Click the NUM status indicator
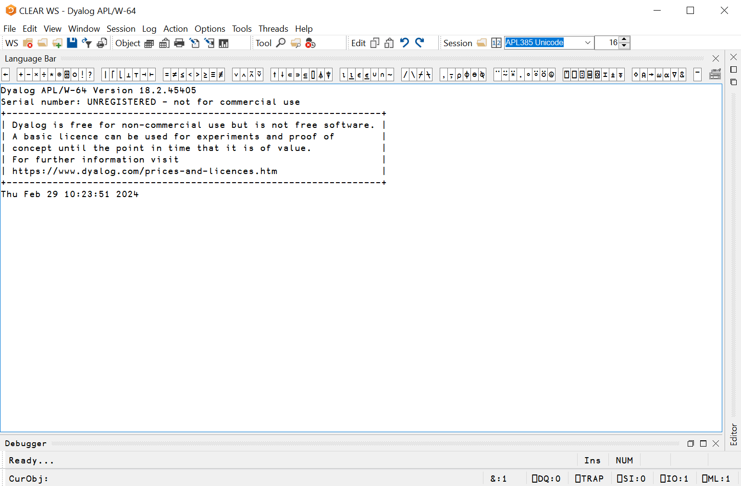Image resolution: width=741 pixels, height=486 pixels. (624, 461)
